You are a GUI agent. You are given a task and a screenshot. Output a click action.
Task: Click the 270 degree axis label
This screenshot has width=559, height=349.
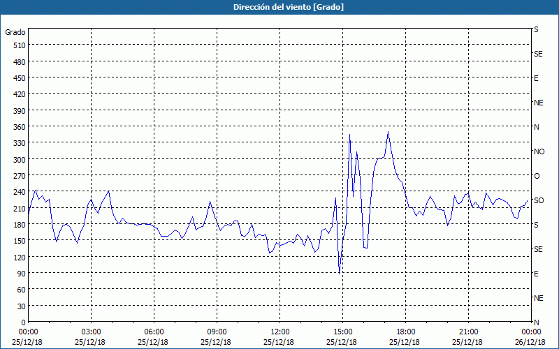(x=20, y=176)
